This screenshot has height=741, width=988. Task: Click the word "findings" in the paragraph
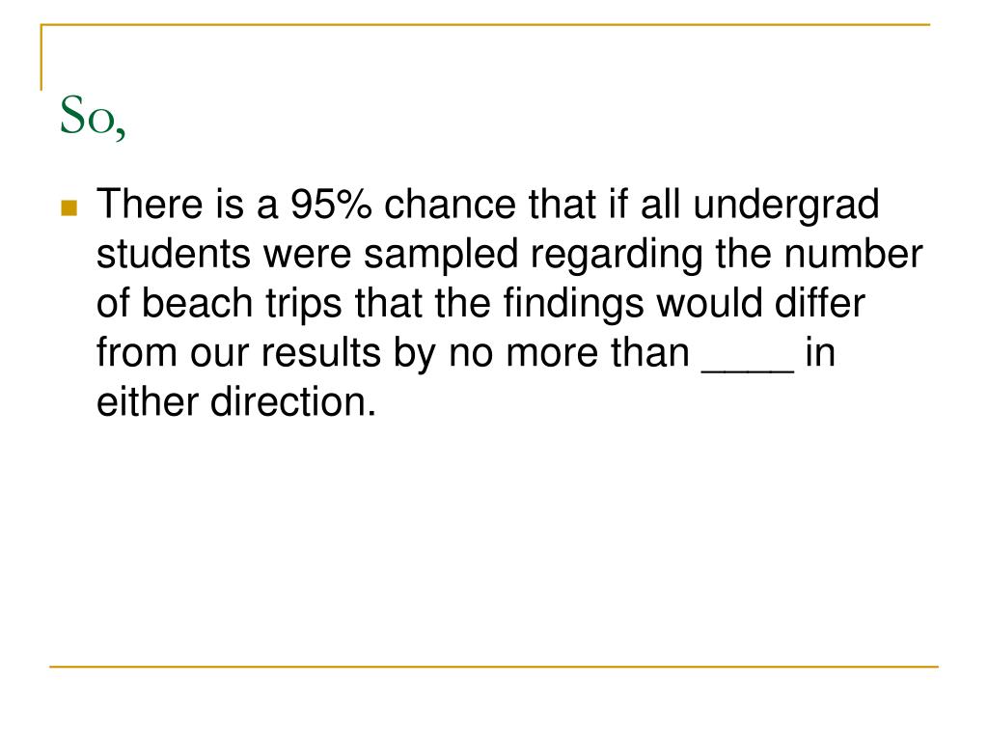click(x=573, y=306)
